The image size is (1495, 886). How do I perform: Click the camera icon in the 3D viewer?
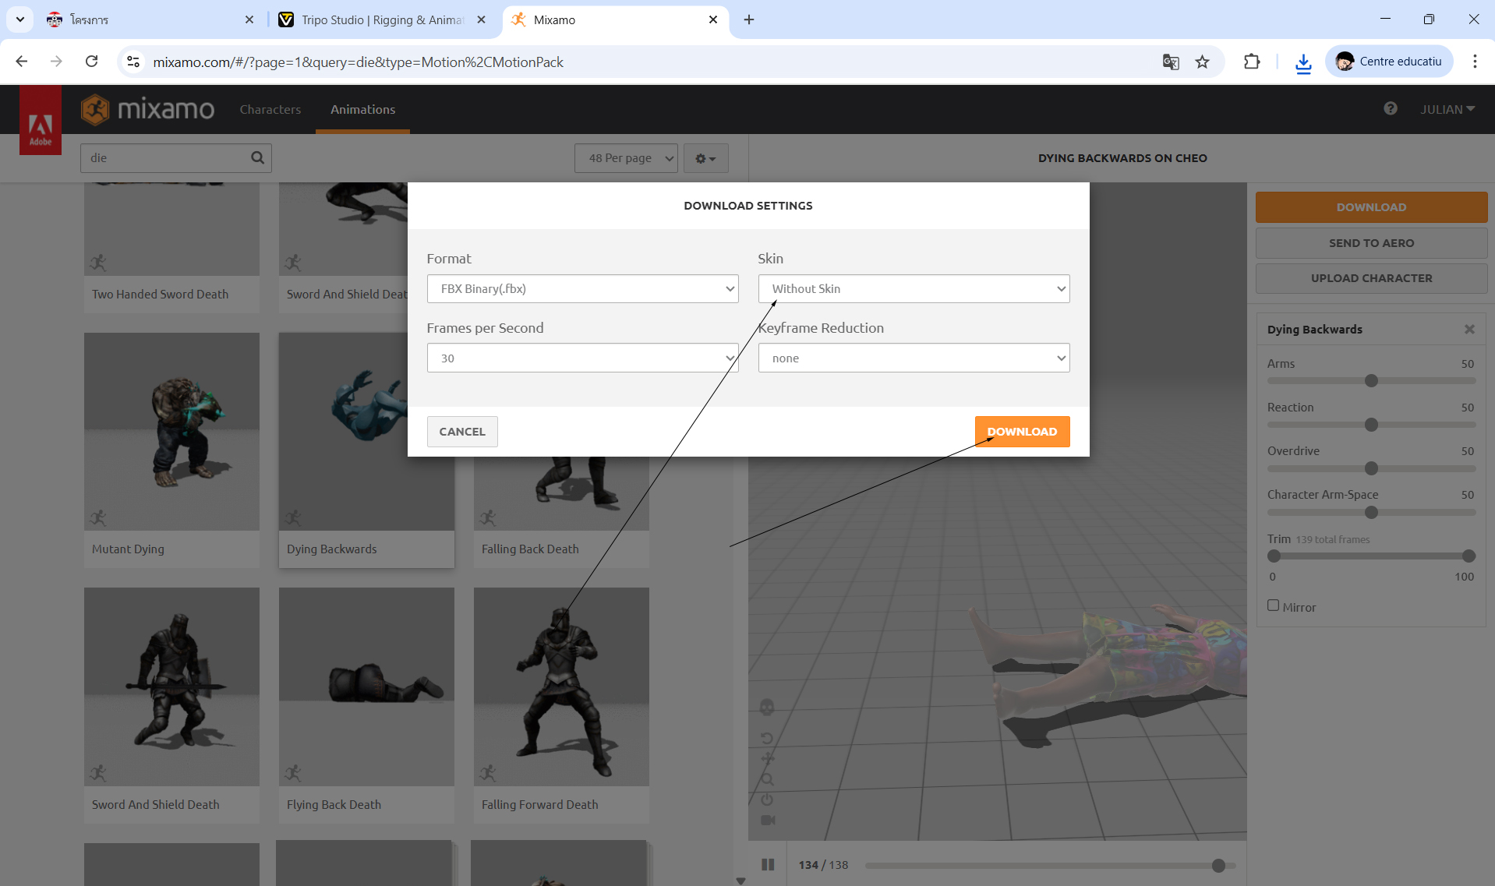coord(767,820)
